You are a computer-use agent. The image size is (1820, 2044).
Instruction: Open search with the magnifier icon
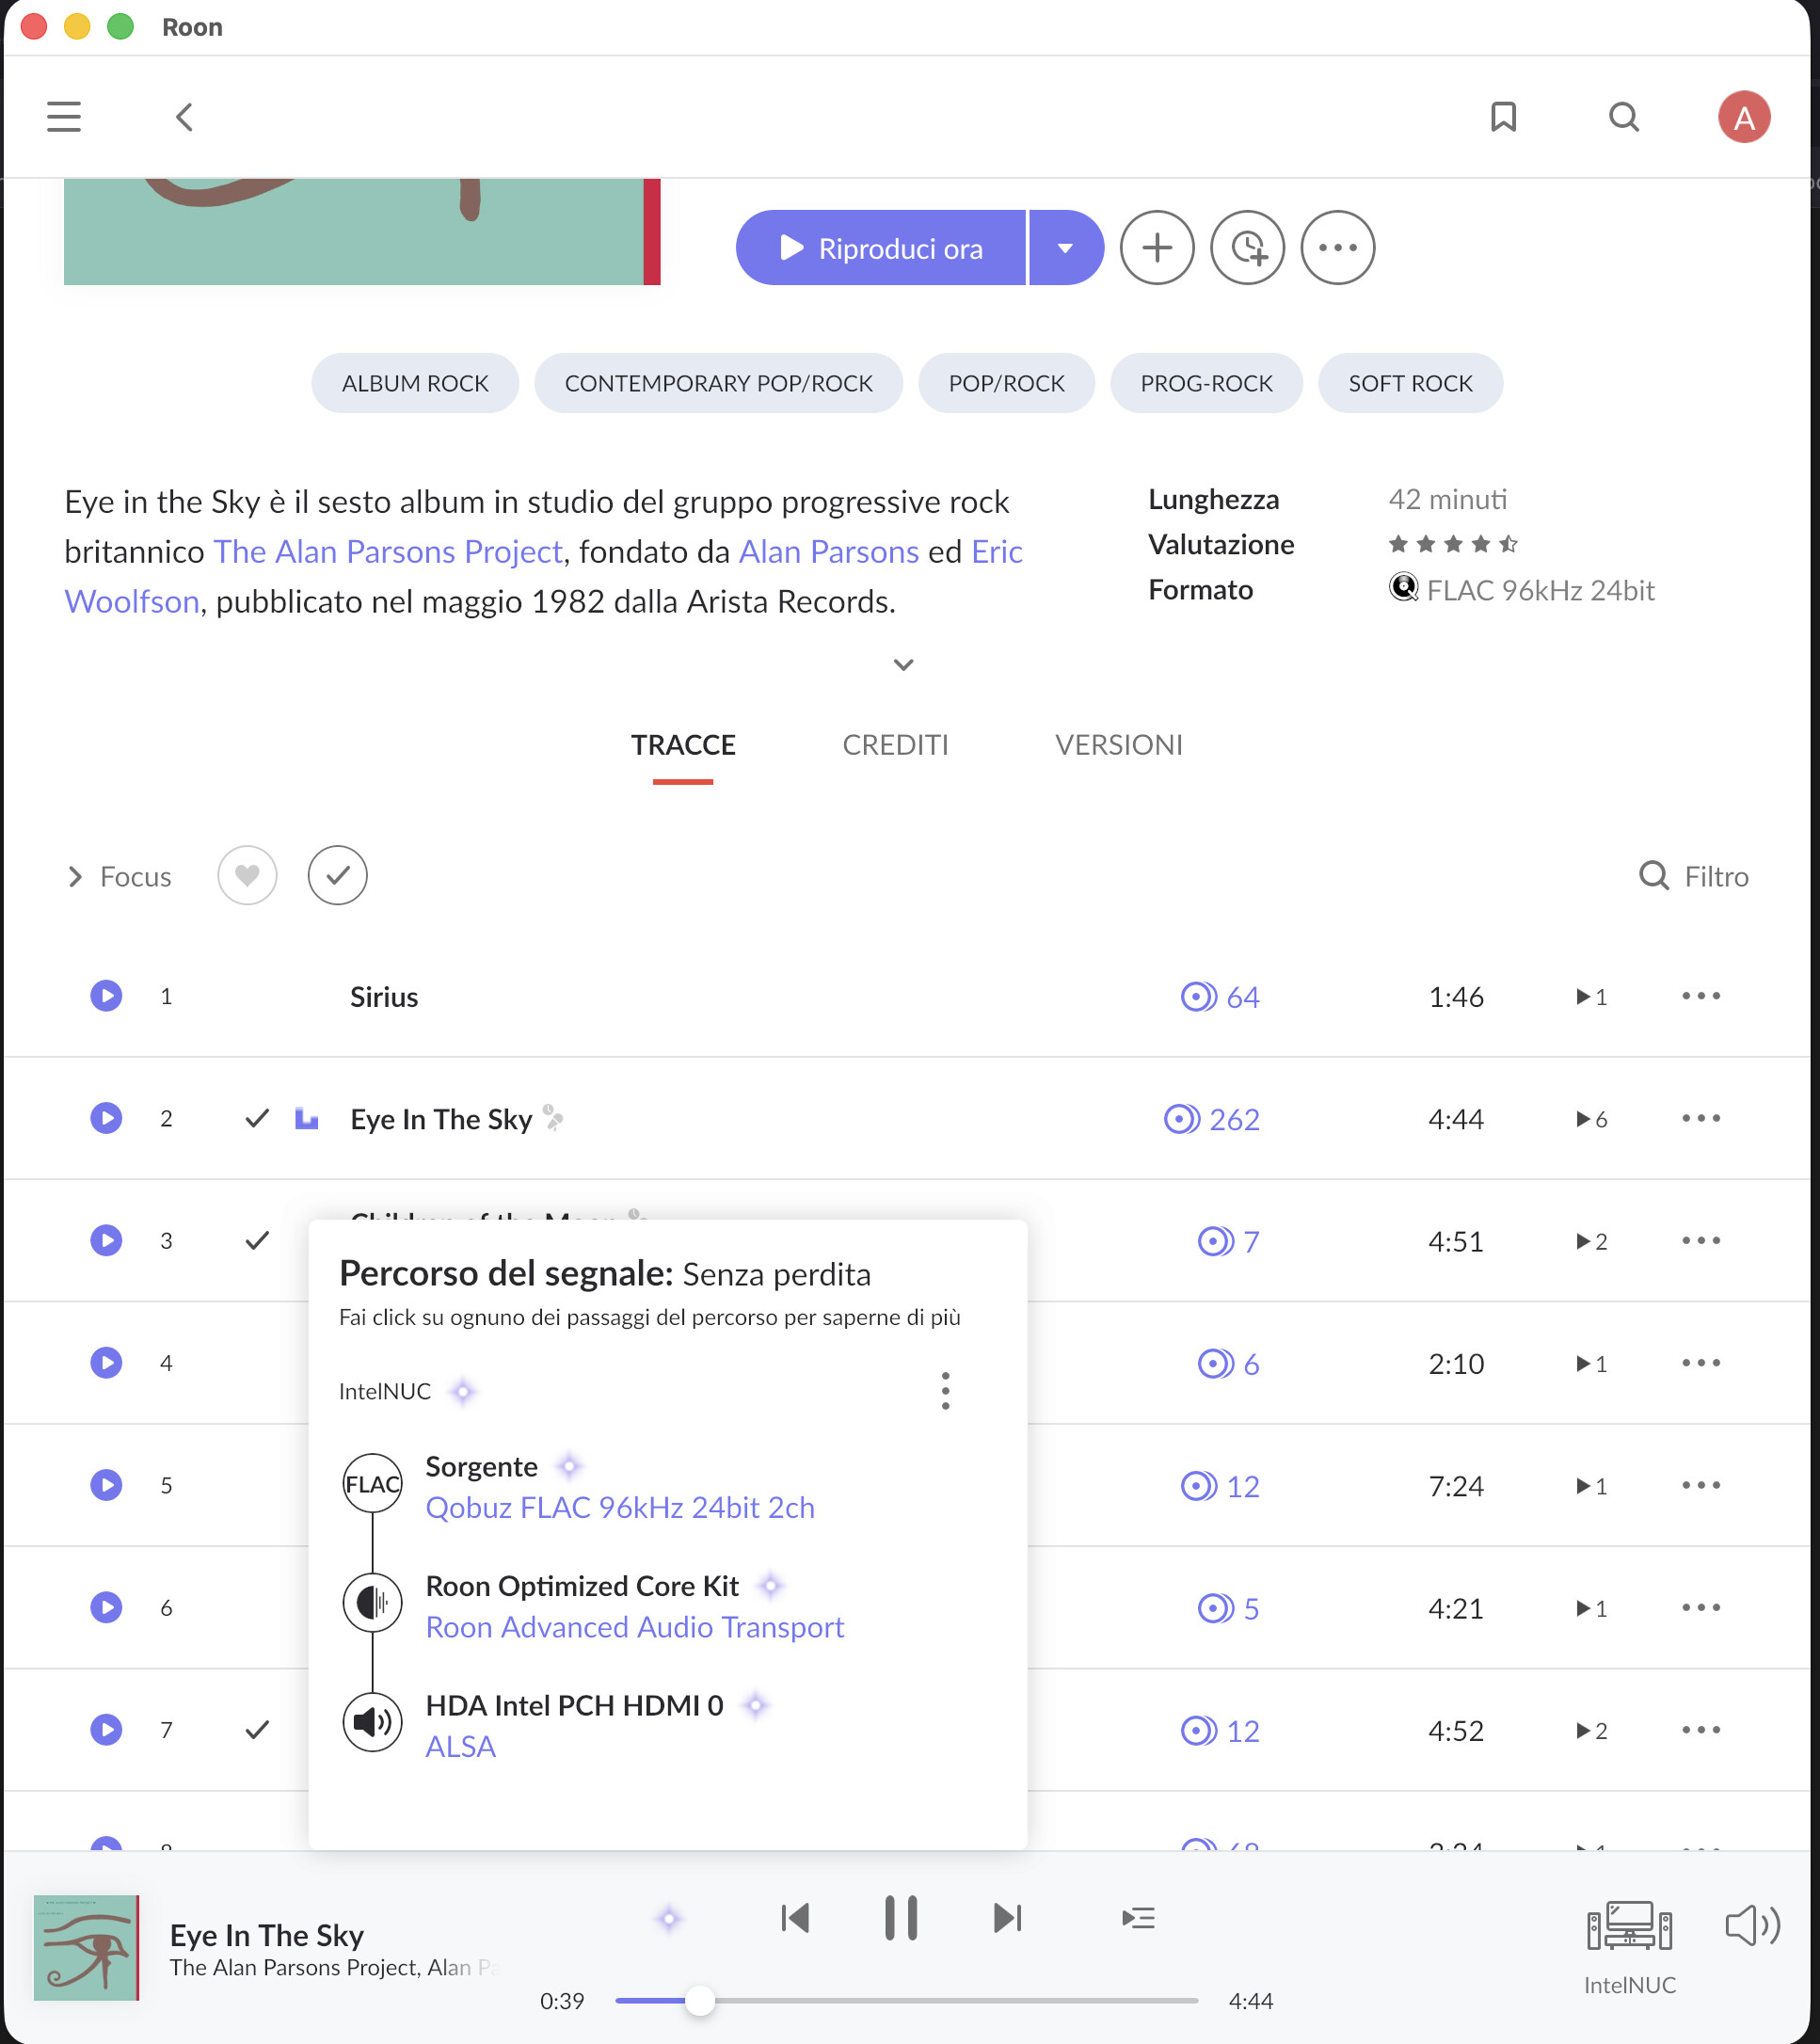tap(1623, 117)
